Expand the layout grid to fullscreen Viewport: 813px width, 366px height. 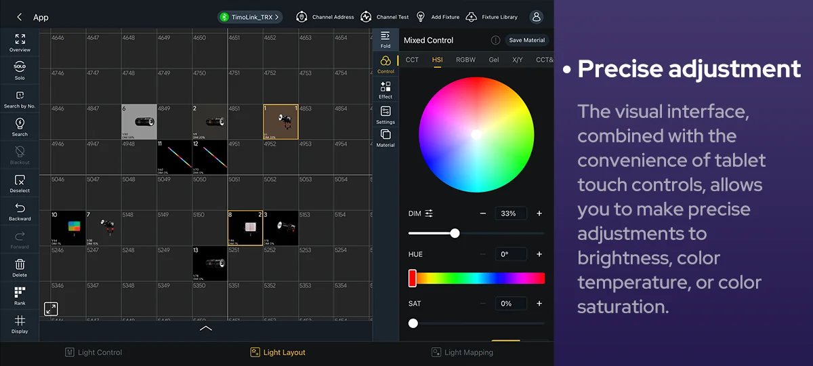[51, 309]
